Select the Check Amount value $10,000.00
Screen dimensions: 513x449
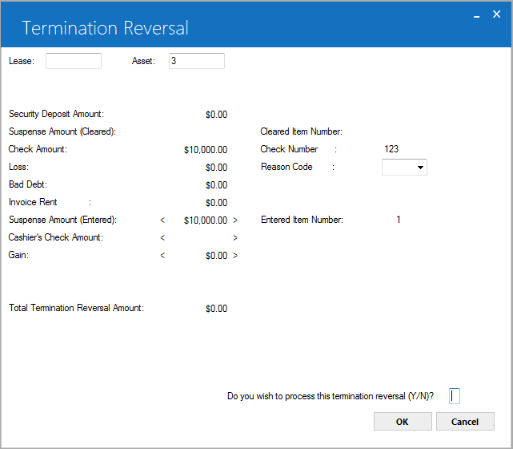[206, 150]
